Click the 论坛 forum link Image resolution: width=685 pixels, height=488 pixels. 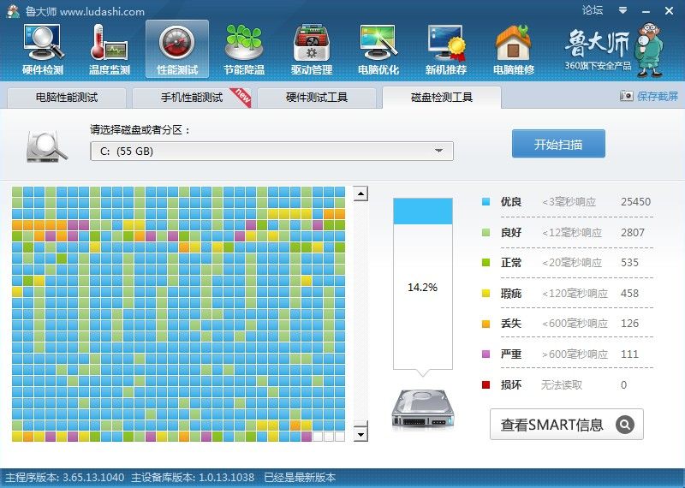coord(593,10)
